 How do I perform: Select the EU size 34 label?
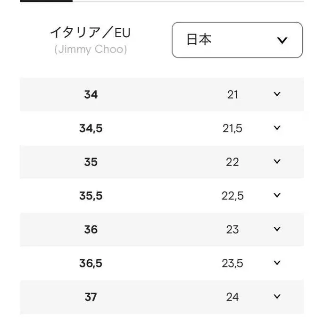point(91,94)
